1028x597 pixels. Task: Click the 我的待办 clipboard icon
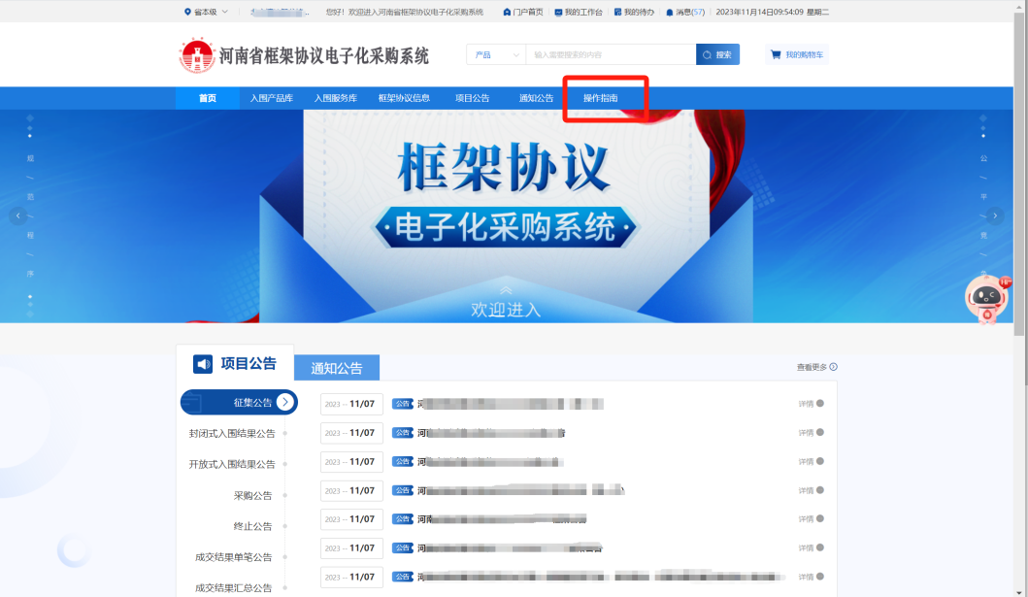[617, 12]
